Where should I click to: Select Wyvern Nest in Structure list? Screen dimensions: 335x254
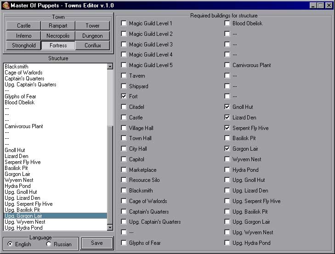[x=55, y=180]
